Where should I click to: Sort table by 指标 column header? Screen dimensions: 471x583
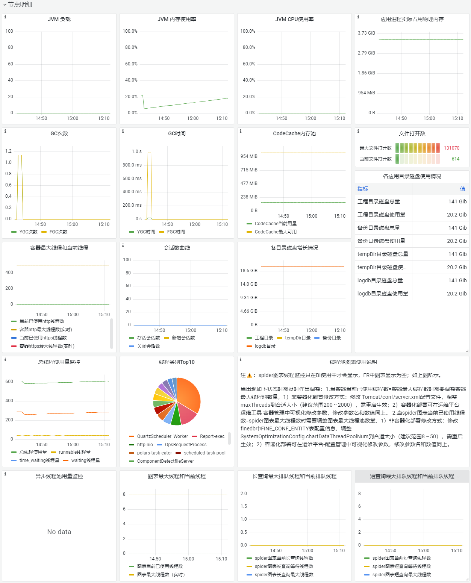363,189
